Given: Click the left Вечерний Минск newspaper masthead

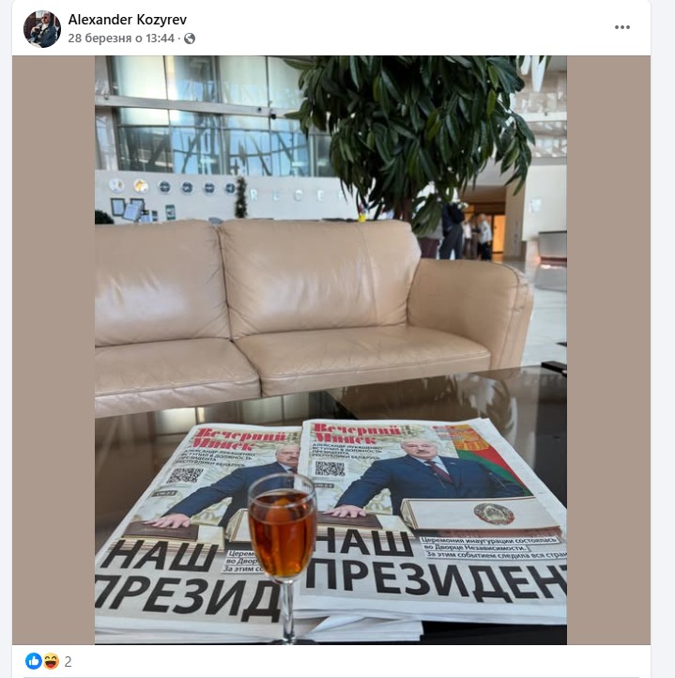Looking at the screenshot, I should coord(242,438).
